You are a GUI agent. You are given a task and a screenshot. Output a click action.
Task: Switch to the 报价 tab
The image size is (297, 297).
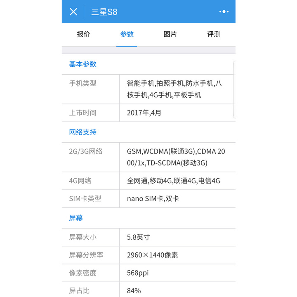coord(83,34)
